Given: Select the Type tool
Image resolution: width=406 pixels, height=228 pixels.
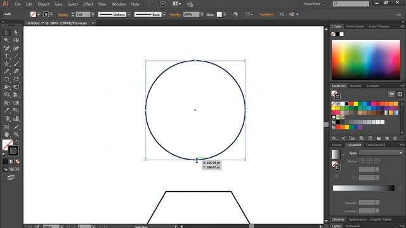Looking at the screenshot, I should click(x=6, y=56).
